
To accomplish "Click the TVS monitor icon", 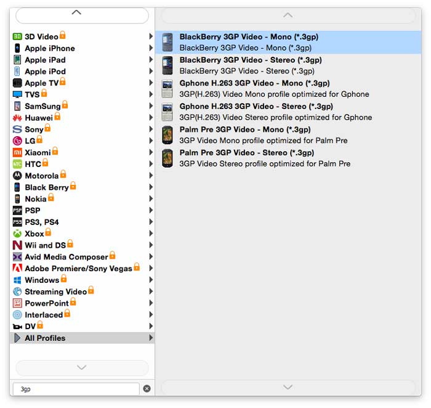I will click(x=17, y=95).
